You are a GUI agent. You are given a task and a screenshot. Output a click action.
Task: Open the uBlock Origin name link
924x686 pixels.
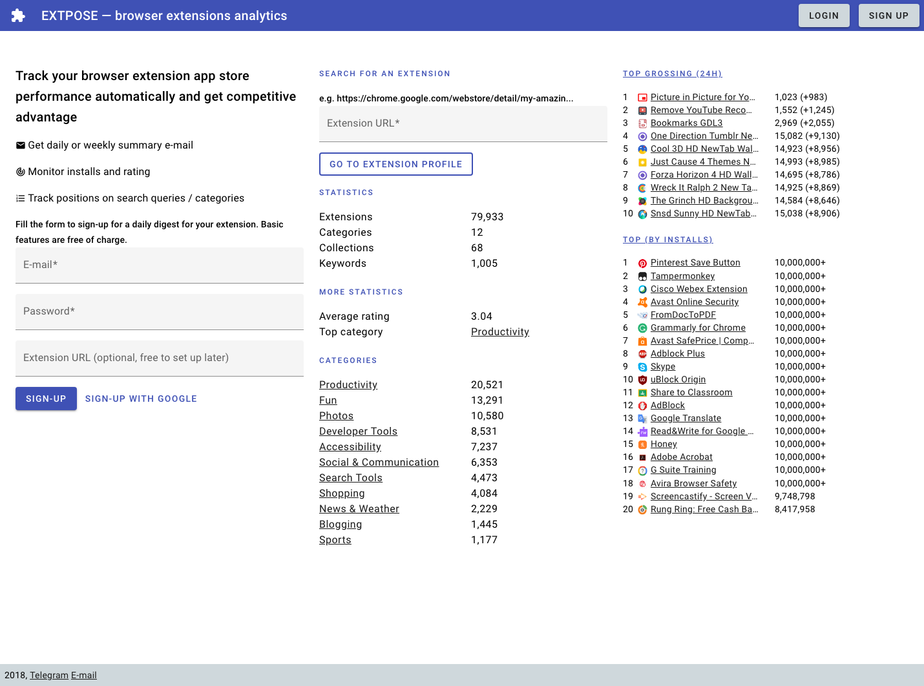click(678, 380)
